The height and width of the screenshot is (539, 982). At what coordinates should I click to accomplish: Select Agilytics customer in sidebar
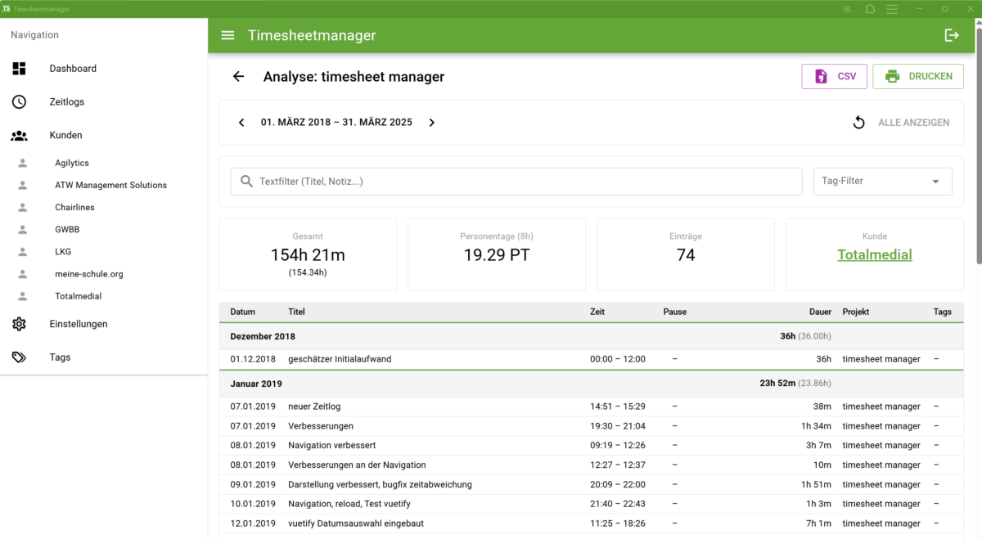pyautogui.click(x=72, y=164)
